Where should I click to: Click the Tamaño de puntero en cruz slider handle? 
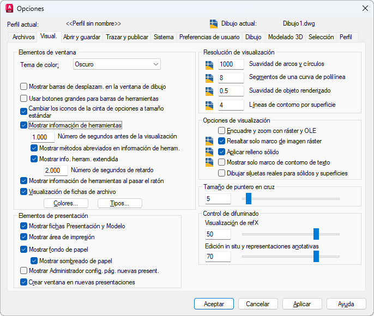pos(249,198)
